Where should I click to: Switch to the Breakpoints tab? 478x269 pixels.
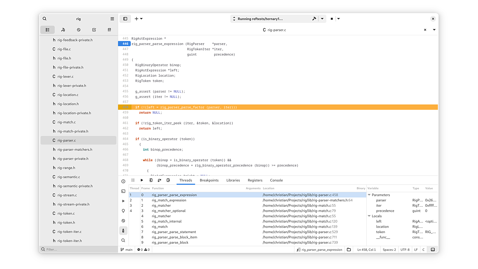[x=209, y=180]
